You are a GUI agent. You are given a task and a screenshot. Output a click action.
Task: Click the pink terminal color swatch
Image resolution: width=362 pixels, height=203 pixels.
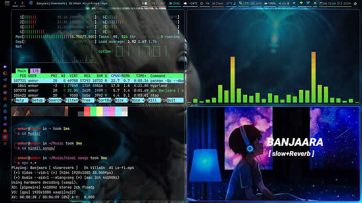(x=112, y=111)
